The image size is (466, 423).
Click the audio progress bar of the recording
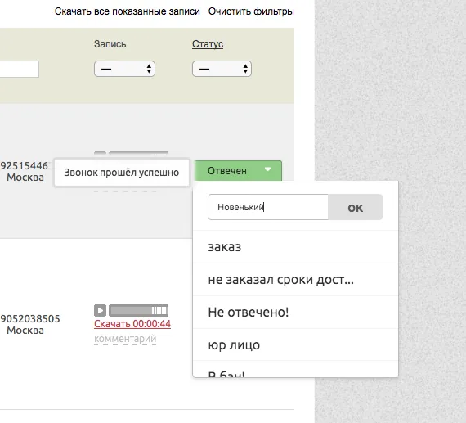coord(130,311)
